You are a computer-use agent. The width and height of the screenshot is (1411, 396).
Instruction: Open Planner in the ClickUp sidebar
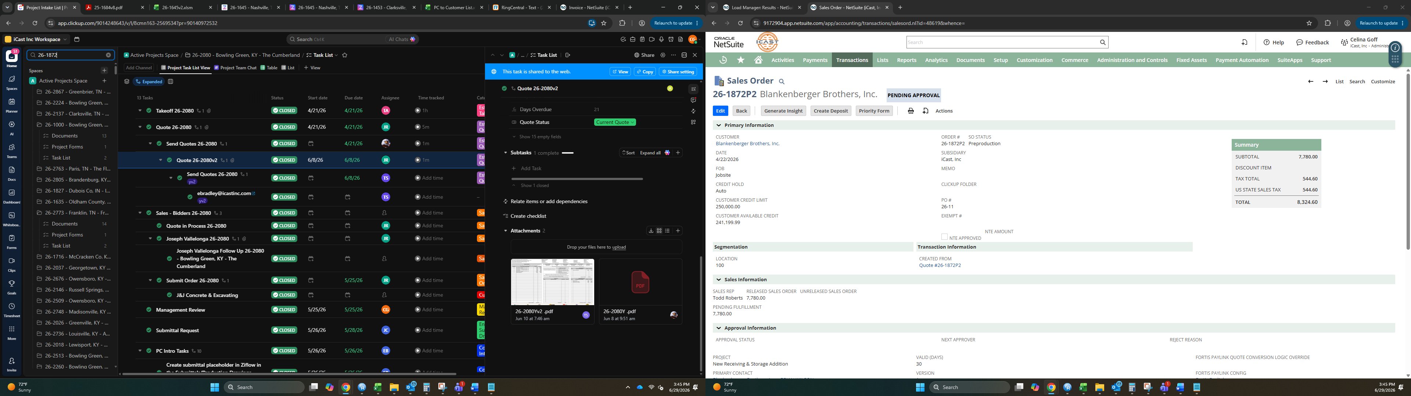click(11, 105)
